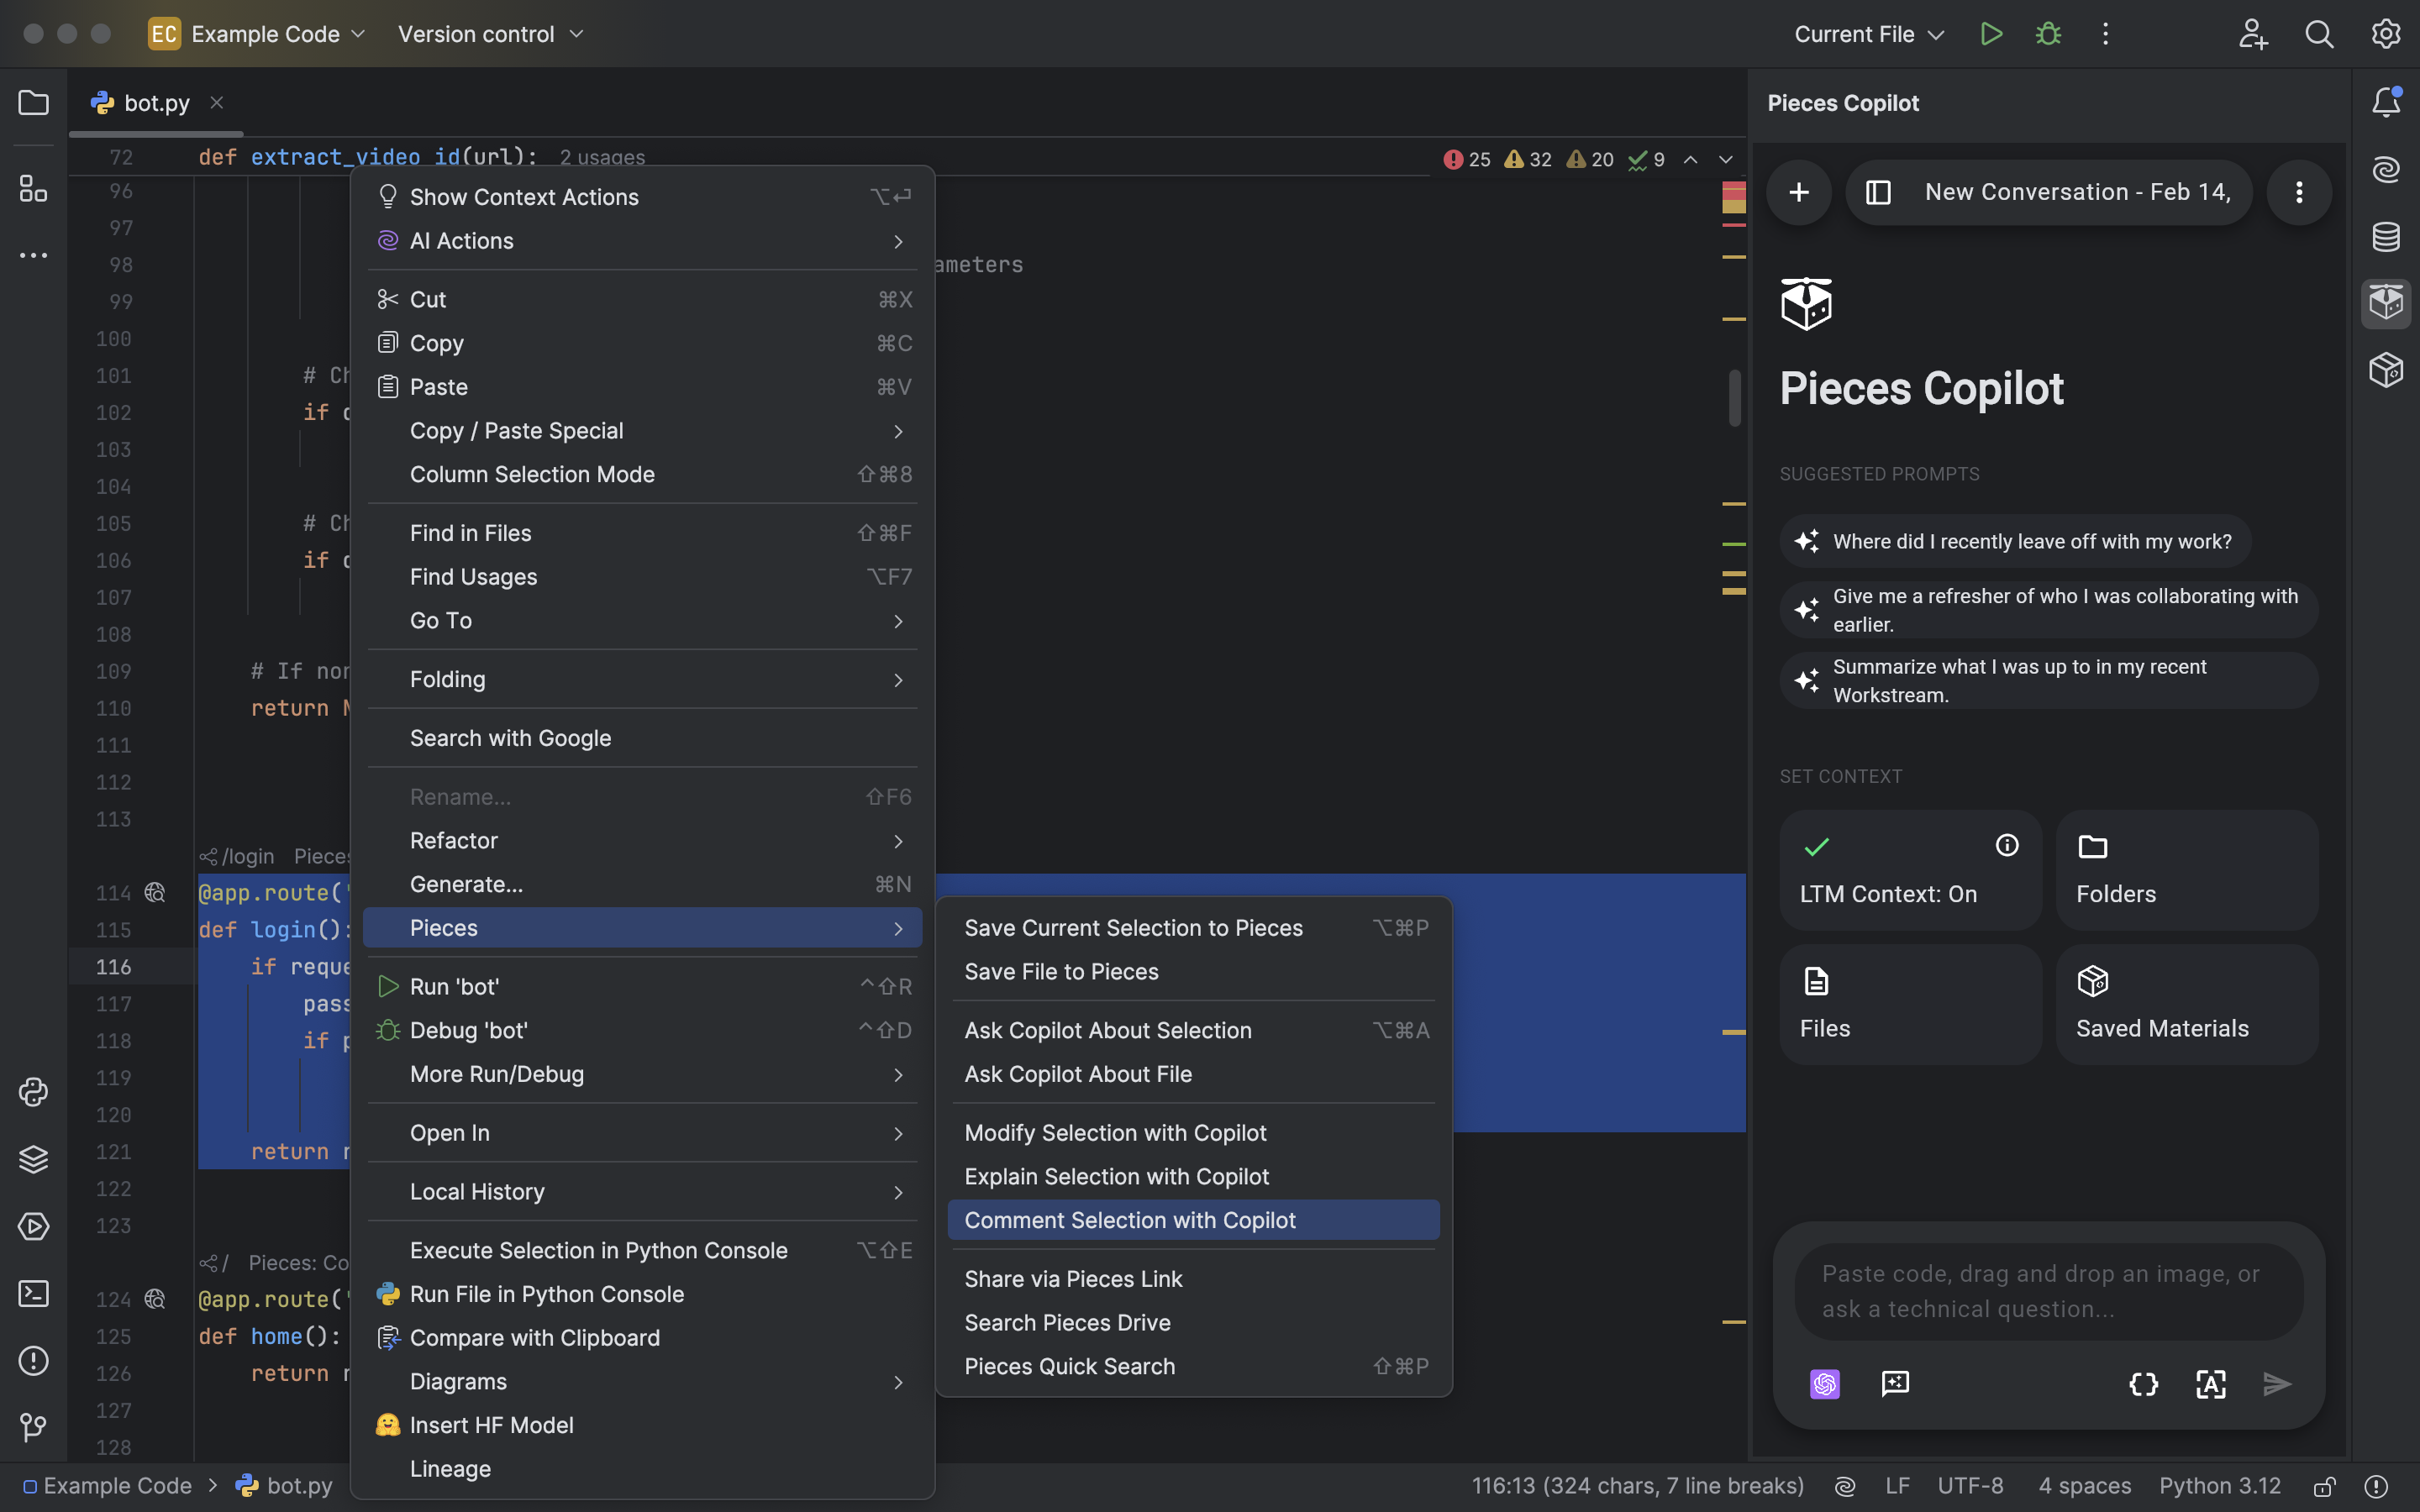The image size is (2420, 1512).
Task: Choose Save Current Selection to Pieces
Action: tap(1193, 928)
